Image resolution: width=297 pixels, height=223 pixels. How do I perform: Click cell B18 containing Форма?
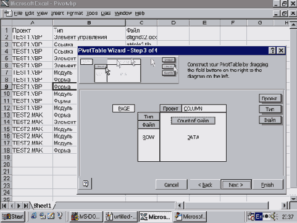point(65,150)
